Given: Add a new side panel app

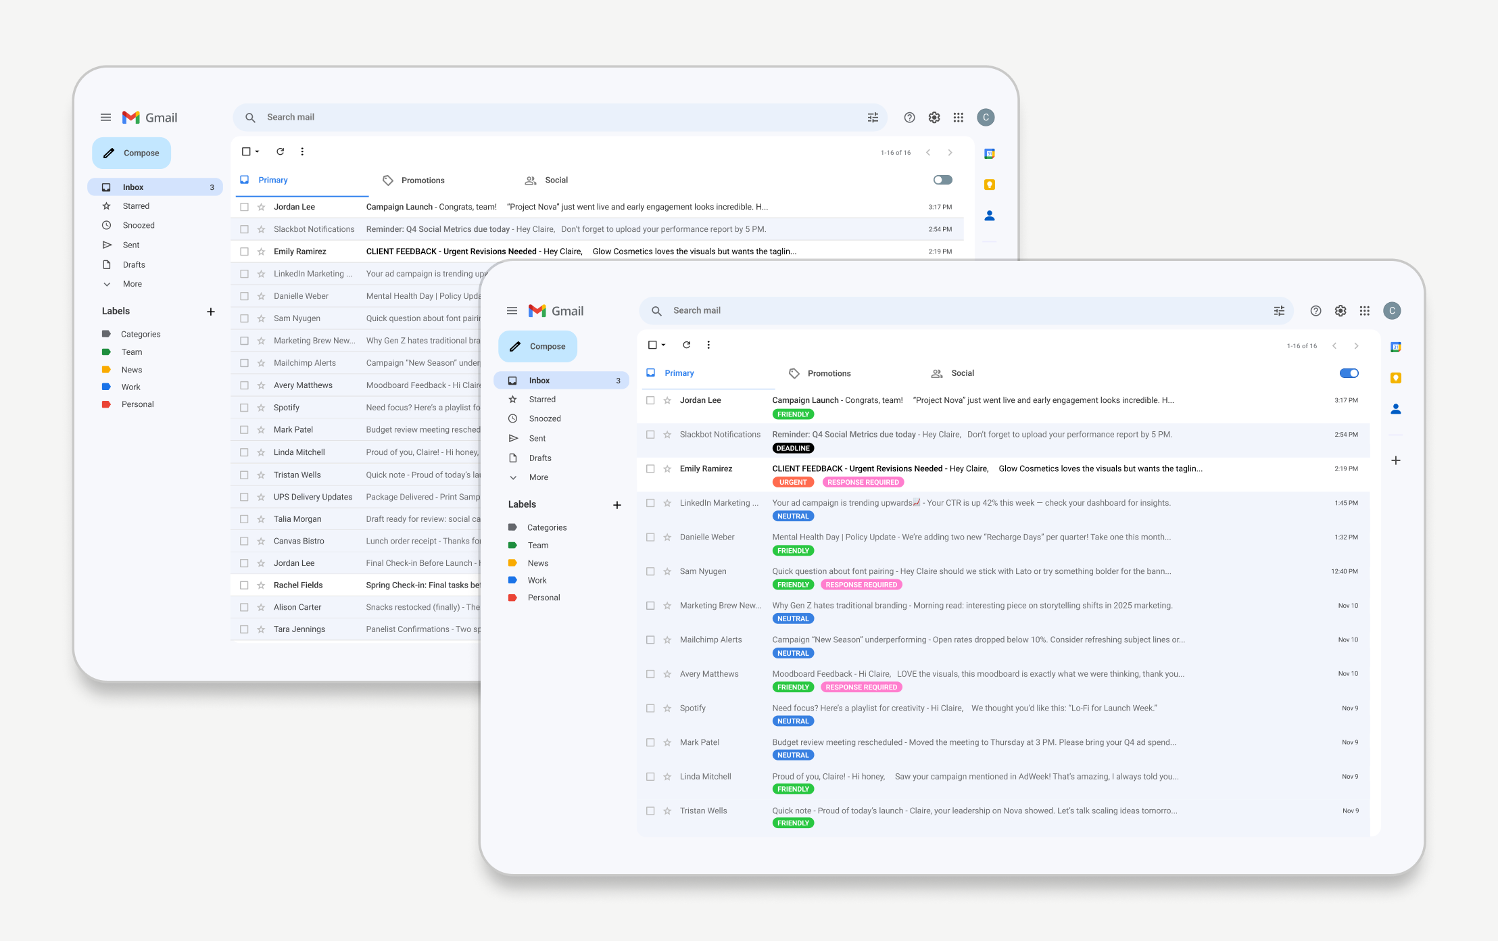Looking at the screenshot, I should click(1395, 460).
